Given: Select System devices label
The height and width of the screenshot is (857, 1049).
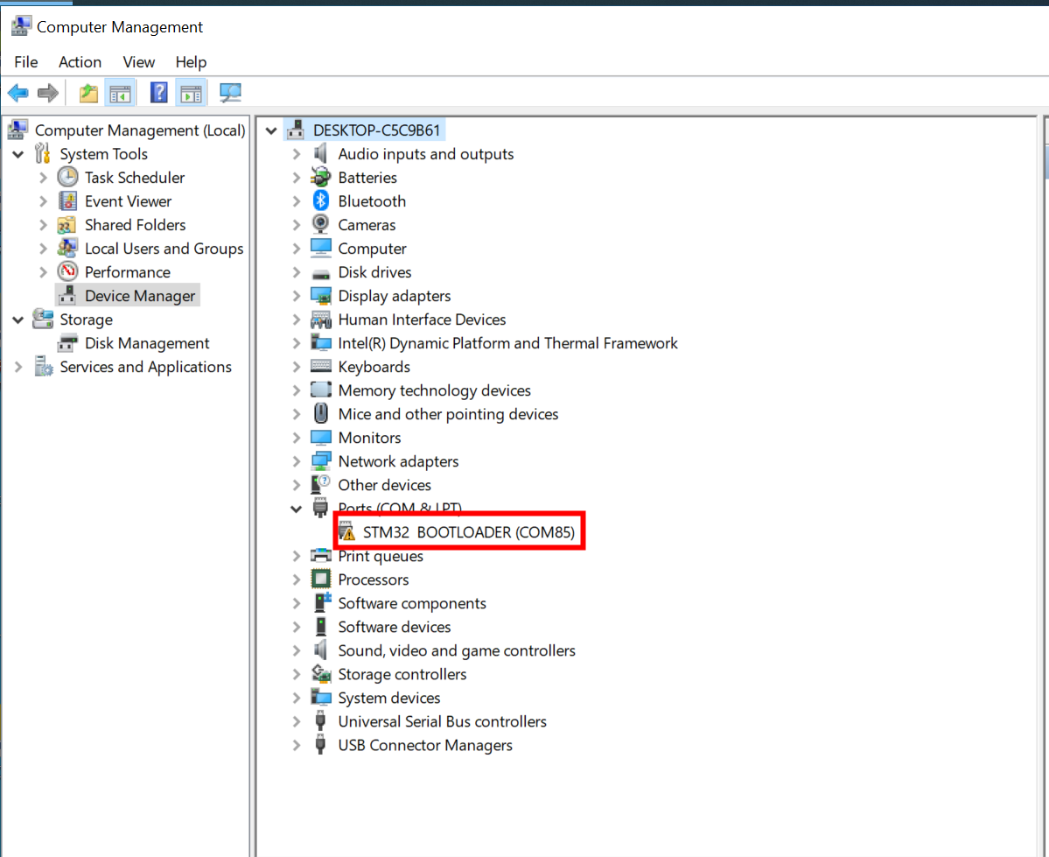Looking at the screenshot, I should click(x=388, y=698).
